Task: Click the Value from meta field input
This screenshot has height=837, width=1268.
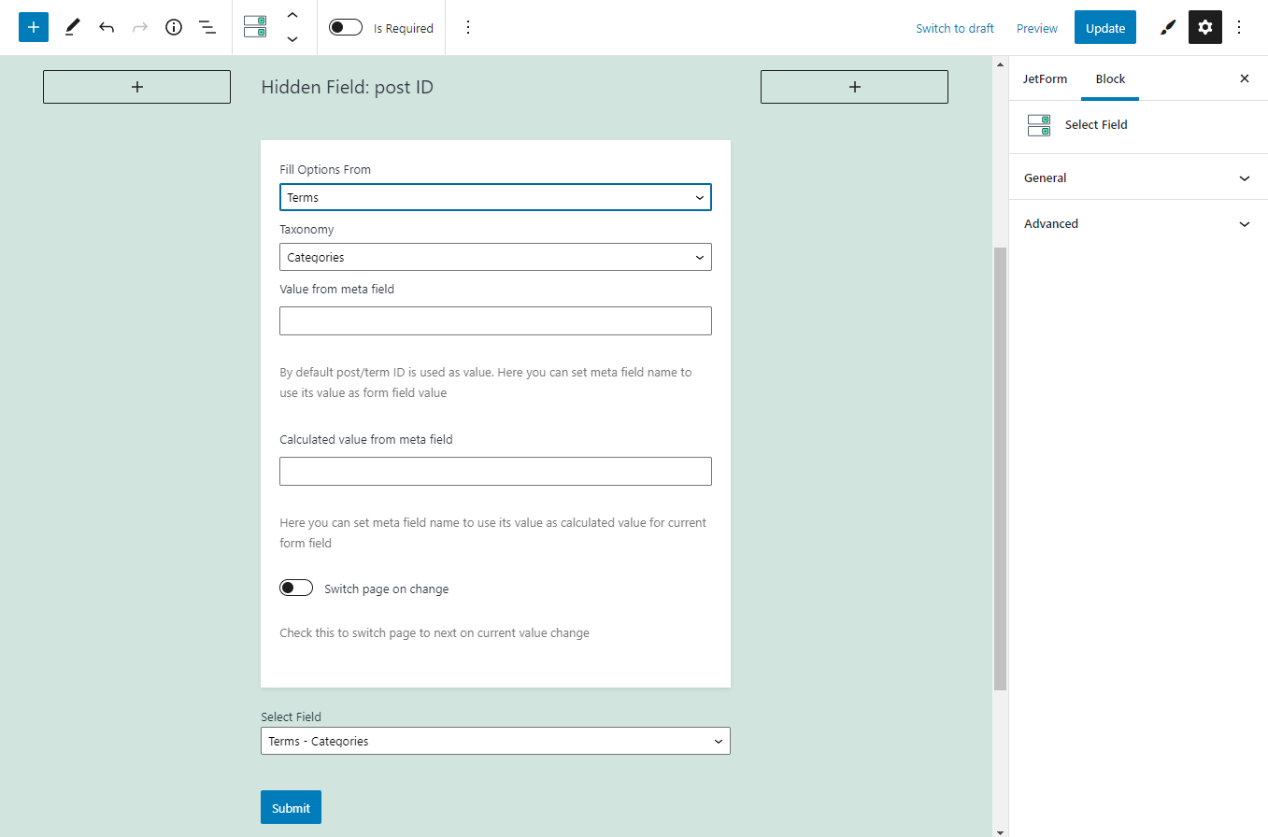Action: (495, 320)
